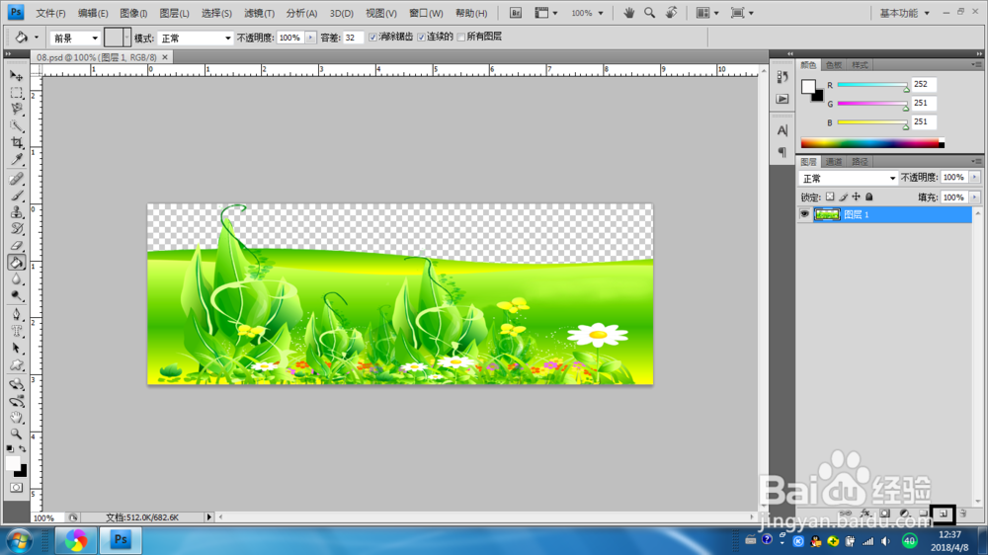Select the Magic Wand tool

(17, 126)
